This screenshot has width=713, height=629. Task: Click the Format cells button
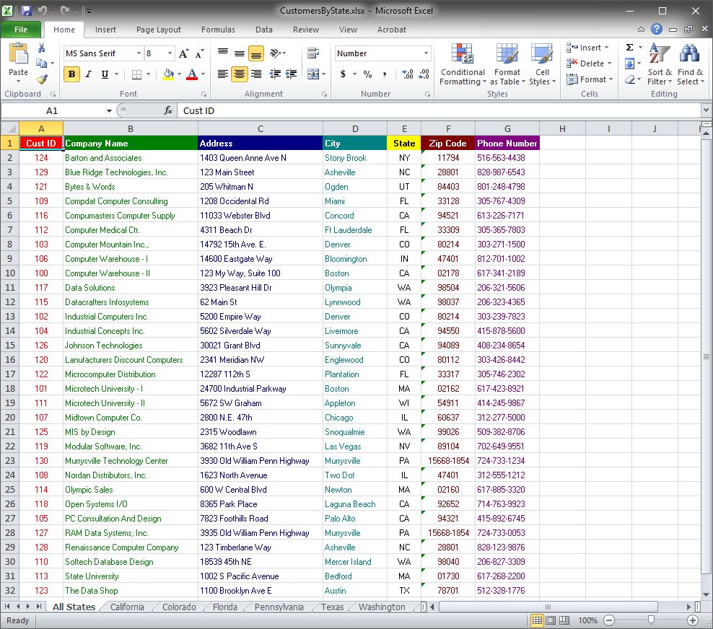click(590, 79)
